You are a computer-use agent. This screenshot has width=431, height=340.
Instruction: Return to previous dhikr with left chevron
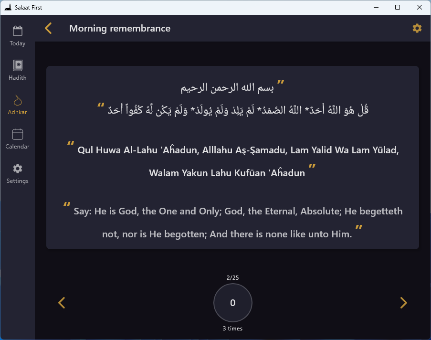coord(62,303)
